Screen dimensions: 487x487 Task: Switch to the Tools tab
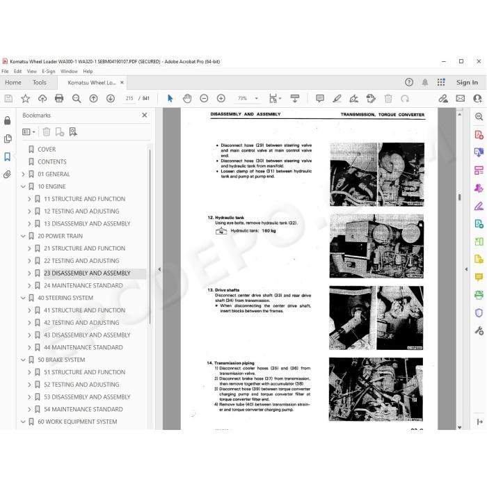click(x=40, y=83)
